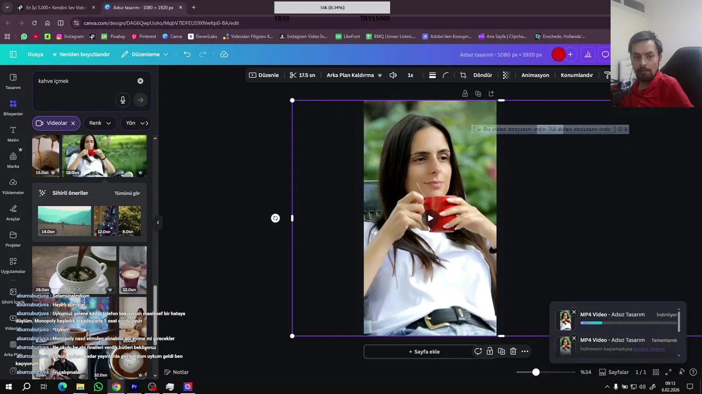The height and width of the screenshot is (394, 702).
Task: Click the cloud save status icon
Action: (224, 54)
